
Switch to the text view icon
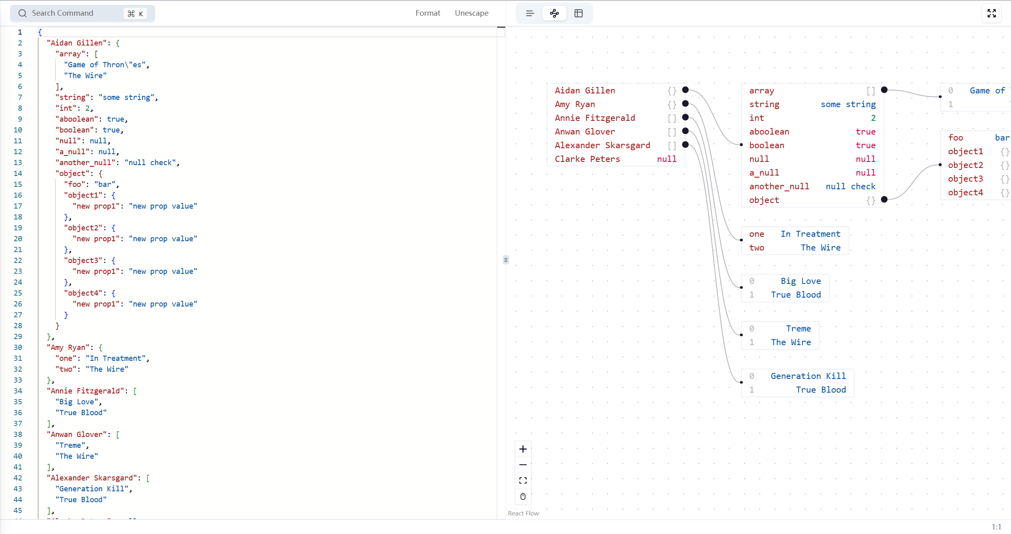click(x=530, y=13)
